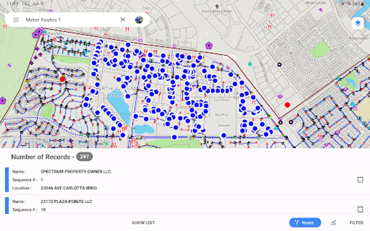Click the Meter Routes 1 search field
The width and height of the screenshot is (370, 231).
(x=69, y=20)
